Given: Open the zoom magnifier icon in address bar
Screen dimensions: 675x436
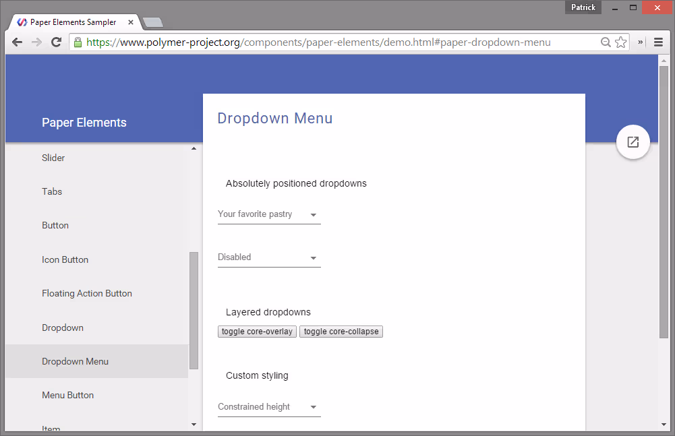Looking at the screenshot, I should coord(606,42).
